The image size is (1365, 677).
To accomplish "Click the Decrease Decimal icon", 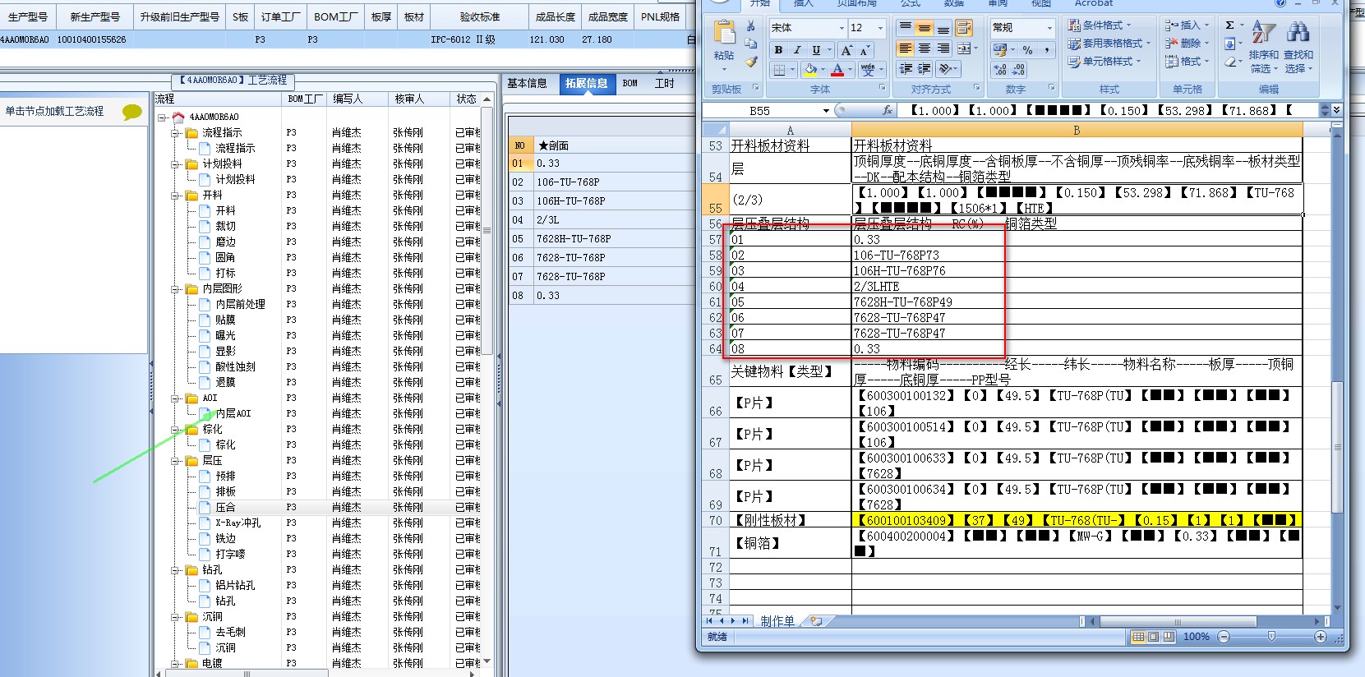I will click(1019, 70).
